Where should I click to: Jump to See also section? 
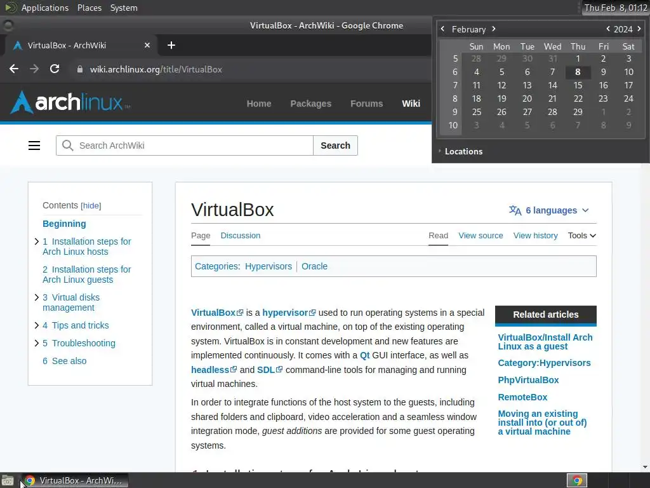64,361
